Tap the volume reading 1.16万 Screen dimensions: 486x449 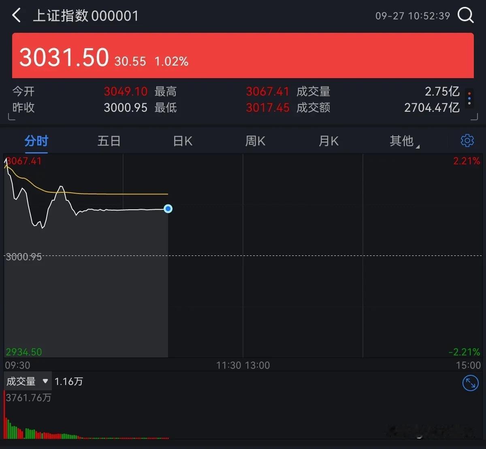68,381
